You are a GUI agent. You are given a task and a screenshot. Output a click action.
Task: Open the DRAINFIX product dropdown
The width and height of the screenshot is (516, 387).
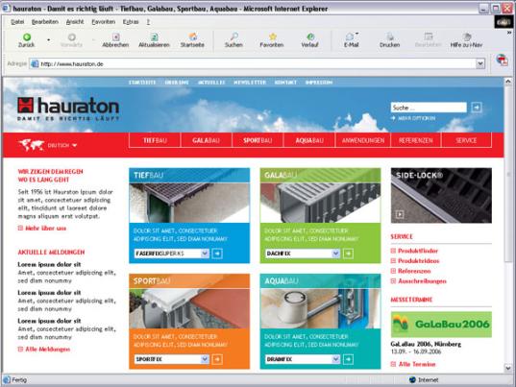click(335, 359)
